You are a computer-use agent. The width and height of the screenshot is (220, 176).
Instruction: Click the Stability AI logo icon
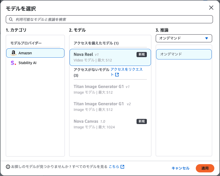pos(13,63)
